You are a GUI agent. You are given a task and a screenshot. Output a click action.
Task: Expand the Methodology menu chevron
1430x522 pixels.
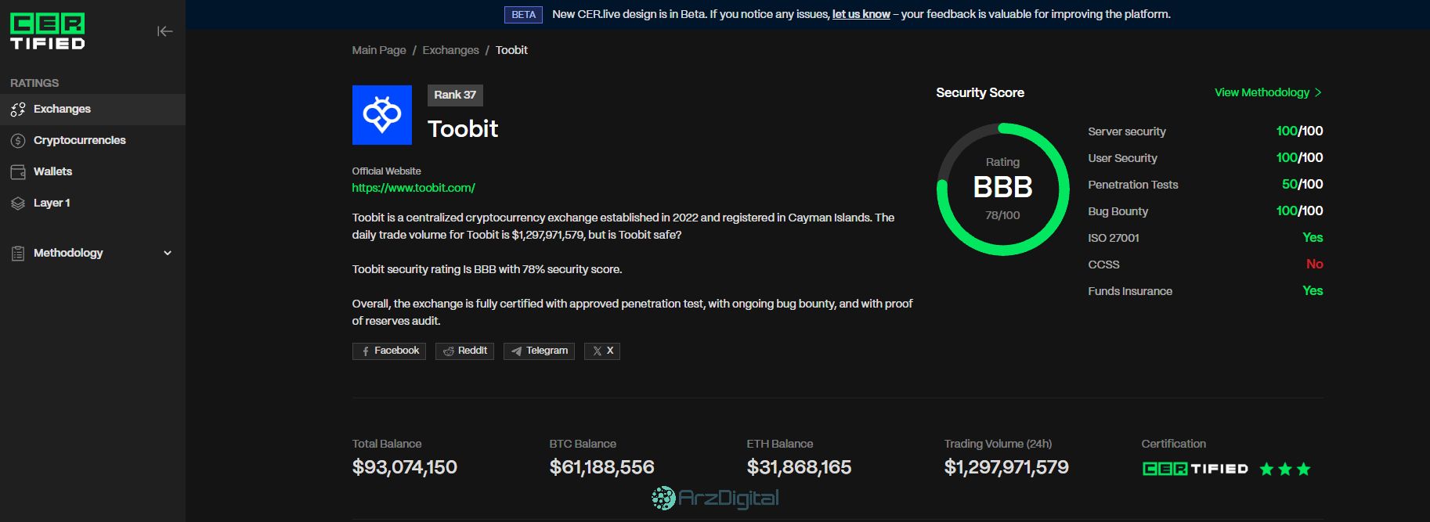(x=168, y=253)
